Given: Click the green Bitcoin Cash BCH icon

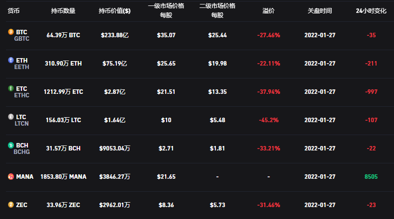Looking at the screenshot, I should (10, 145).
